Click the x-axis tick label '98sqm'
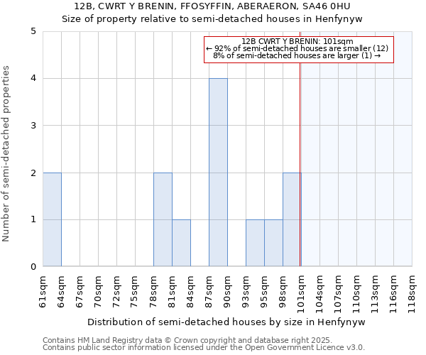426x355 pixels. (283, 292)
